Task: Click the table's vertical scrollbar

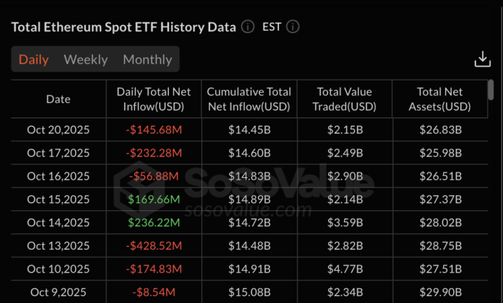Action: (491, 90)
